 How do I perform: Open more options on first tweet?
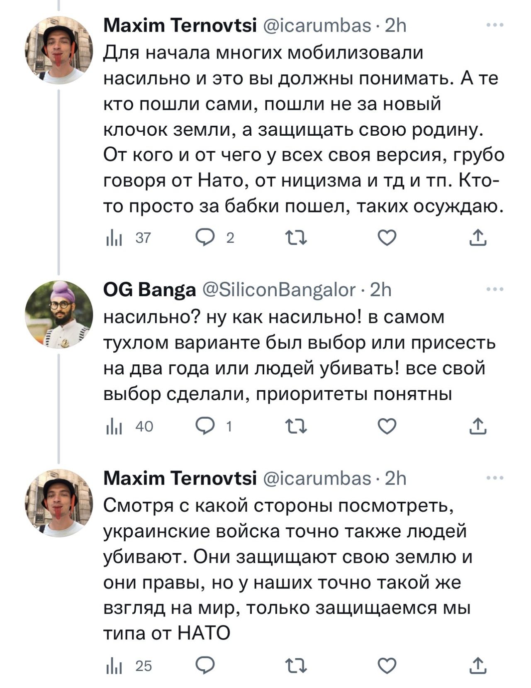(x=495, y=26)
